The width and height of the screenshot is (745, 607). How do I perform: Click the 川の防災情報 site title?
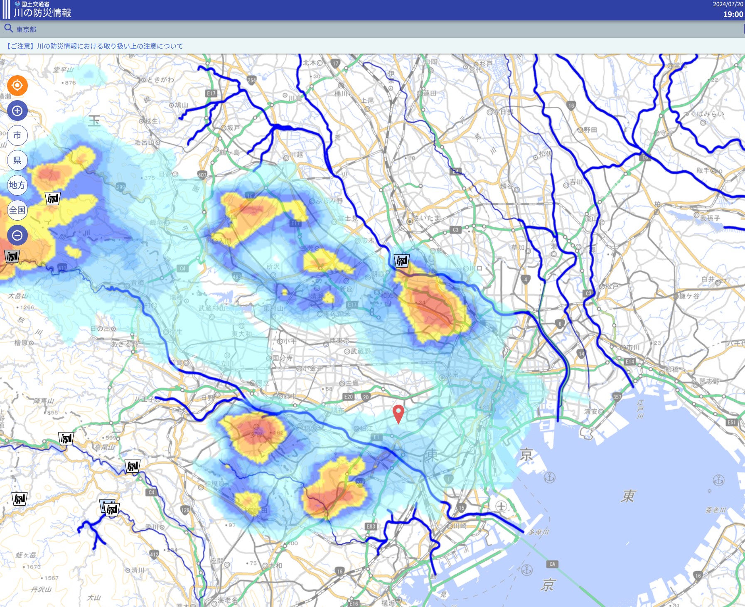click(42, 13)
